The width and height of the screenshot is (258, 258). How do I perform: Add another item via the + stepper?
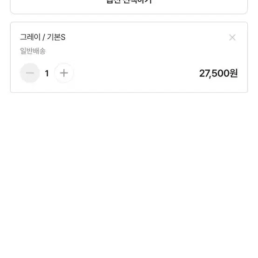tap(64, 73)
